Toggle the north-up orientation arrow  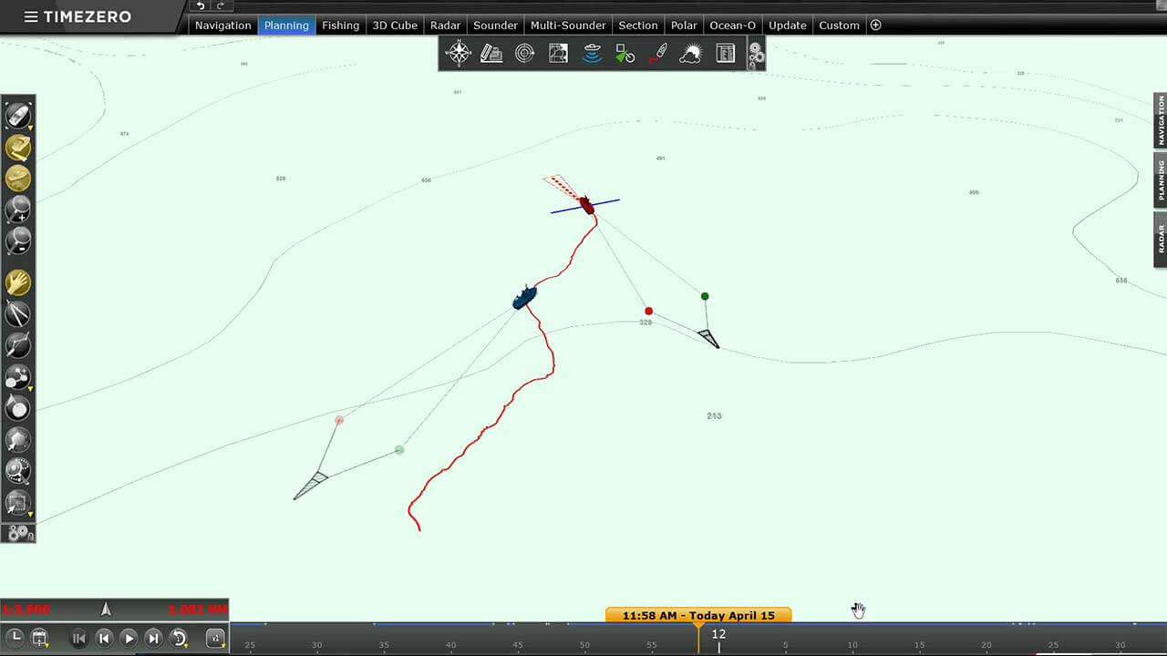tap(106, 610)
